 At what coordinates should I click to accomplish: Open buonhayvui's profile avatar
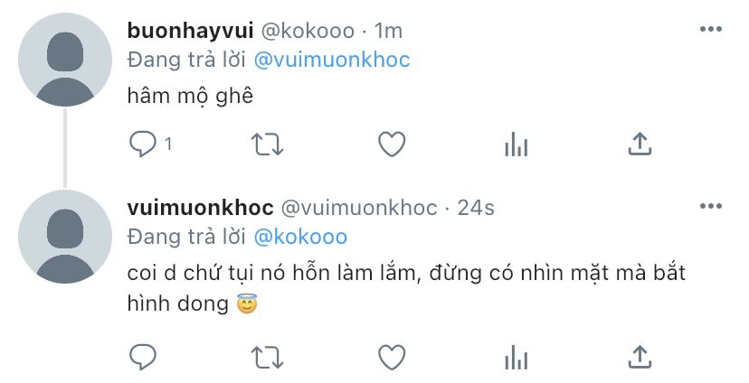[x=65, y=60]
